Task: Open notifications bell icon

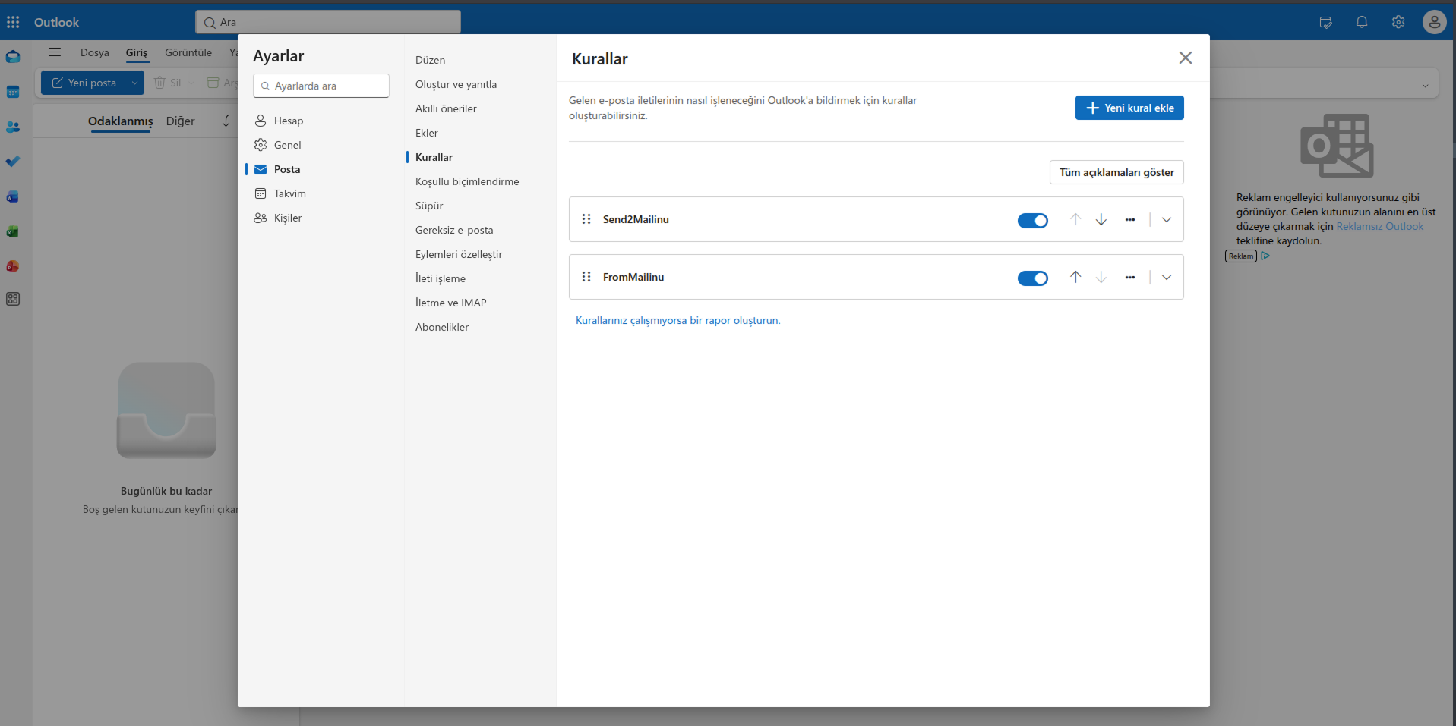Action: [1362, 22]
